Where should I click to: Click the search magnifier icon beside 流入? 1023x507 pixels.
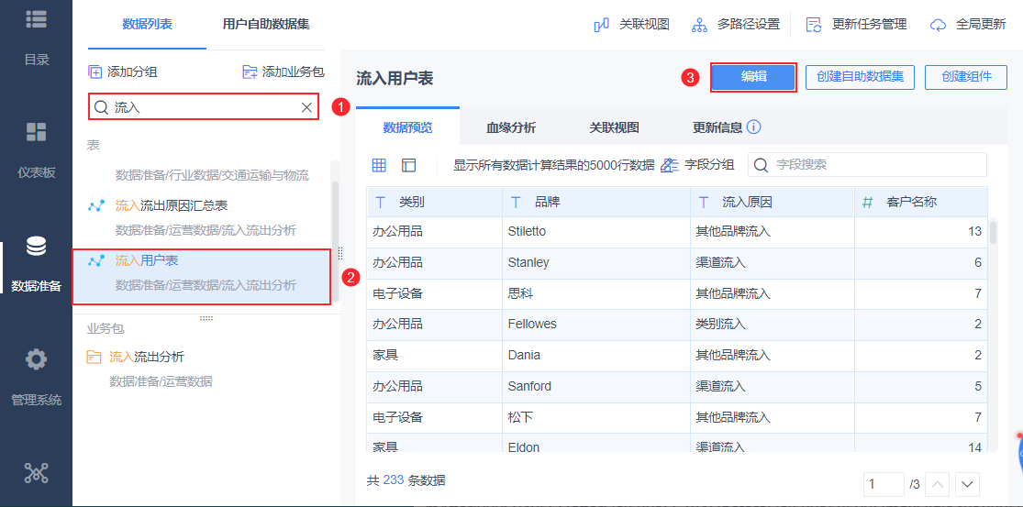[101, 107]
